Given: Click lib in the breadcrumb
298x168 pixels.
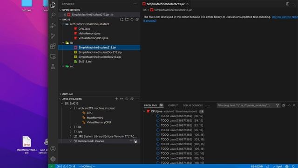Looking at the screenshot, I should 145,10.
